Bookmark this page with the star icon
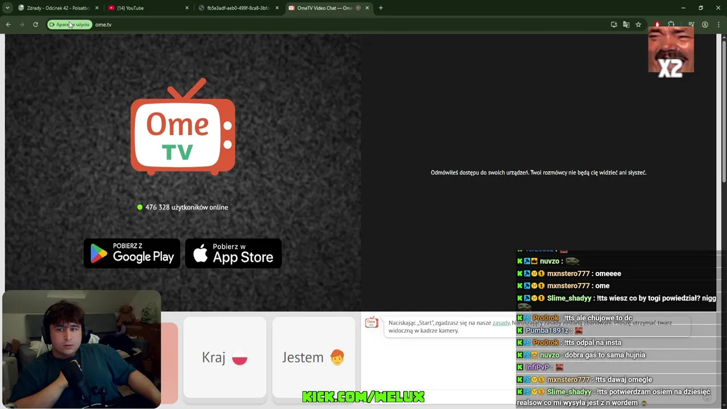Screen dimensions: 727x409 (638, 24)
